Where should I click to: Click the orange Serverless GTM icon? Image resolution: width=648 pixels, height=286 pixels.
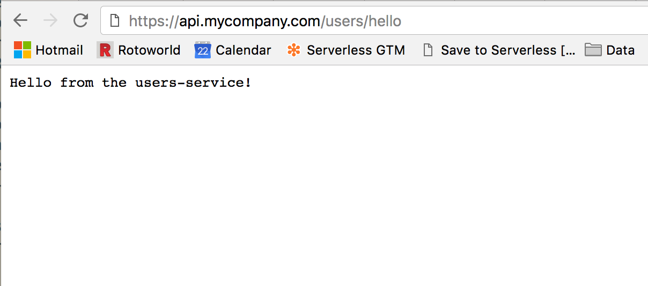click(x=294, y=50)
